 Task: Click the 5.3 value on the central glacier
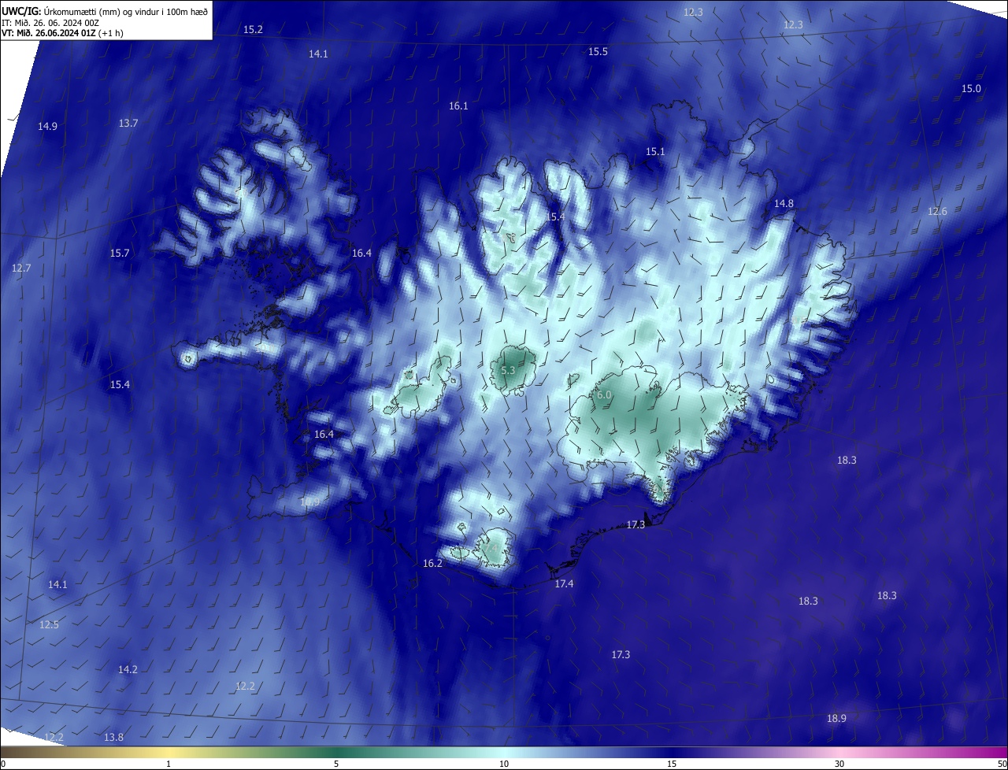[508, 369]
